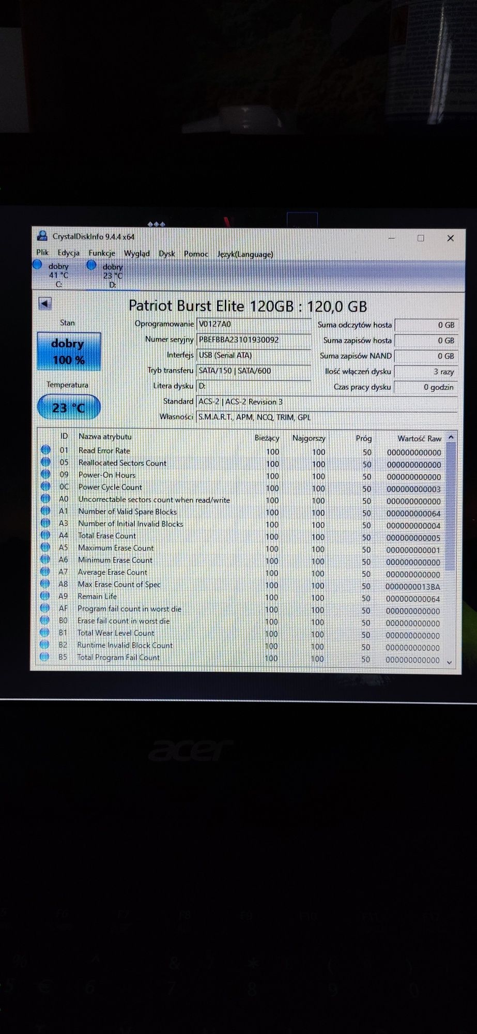Image resolution: width=477 pixels, height=1034 pixels.
Task: Click transfer mode field SATA/150 | SATA/600
Action: click(x=254, y=371)
